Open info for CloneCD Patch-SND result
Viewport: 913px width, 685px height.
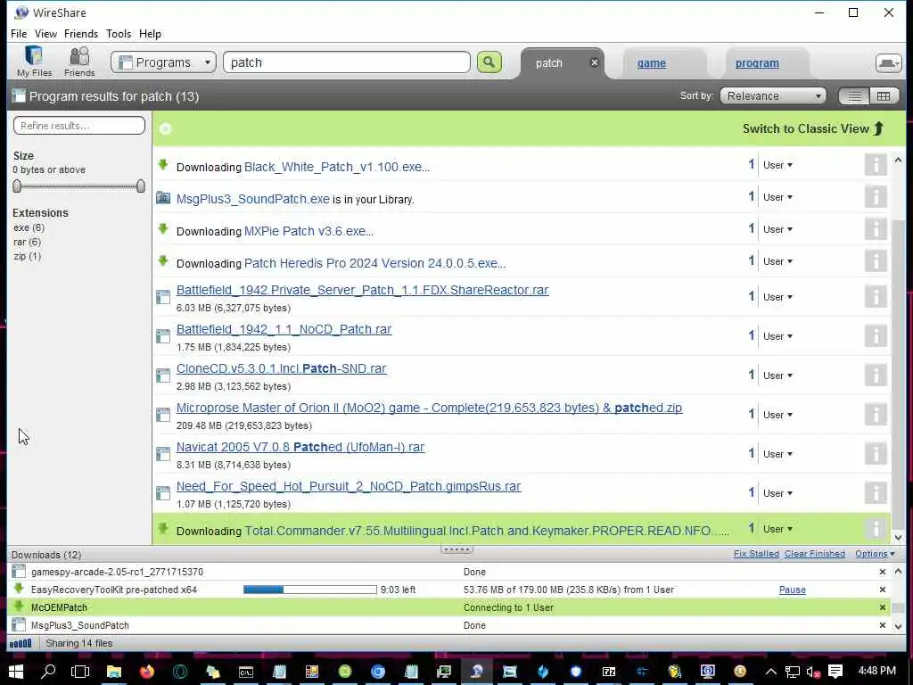[876, 376]
